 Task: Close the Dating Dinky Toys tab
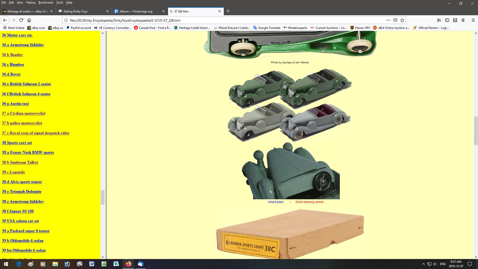click(108, 11)
